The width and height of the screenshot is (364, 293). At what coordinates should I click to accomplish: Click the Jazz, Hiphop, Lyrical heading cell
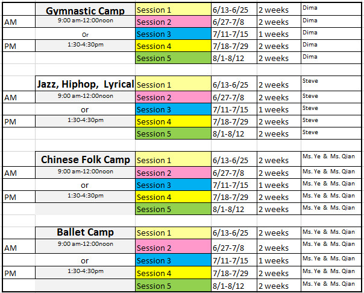pos(85,85)
